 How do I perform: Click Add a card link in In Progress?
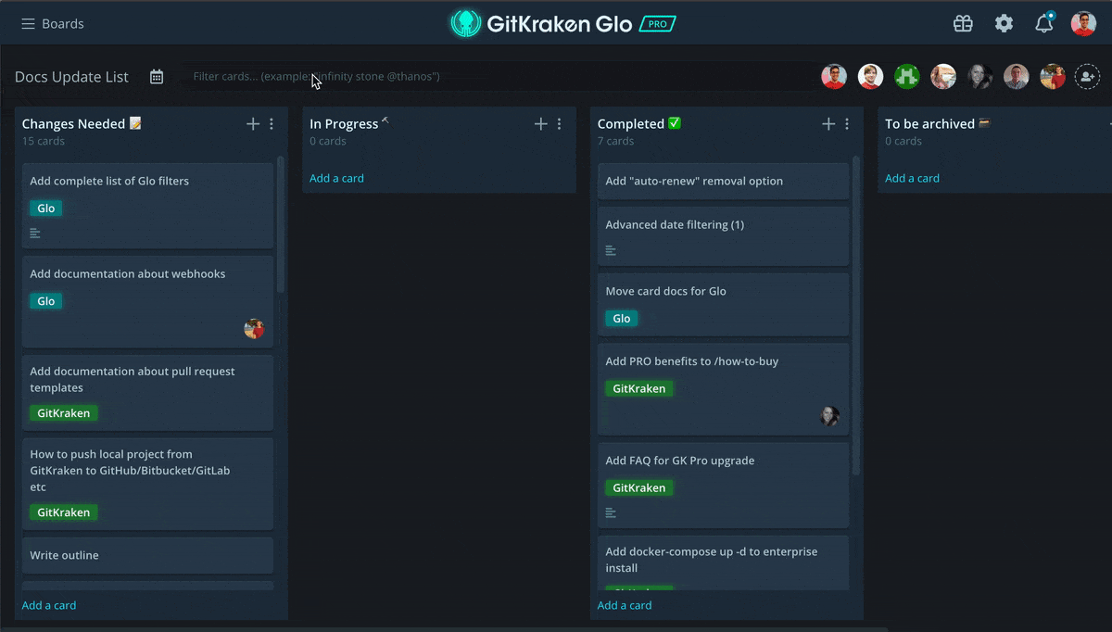[x=336, y=178]
